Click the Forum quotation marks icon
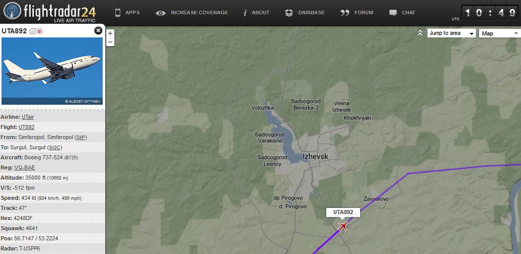521x254 pixels. tap(345, 13)
